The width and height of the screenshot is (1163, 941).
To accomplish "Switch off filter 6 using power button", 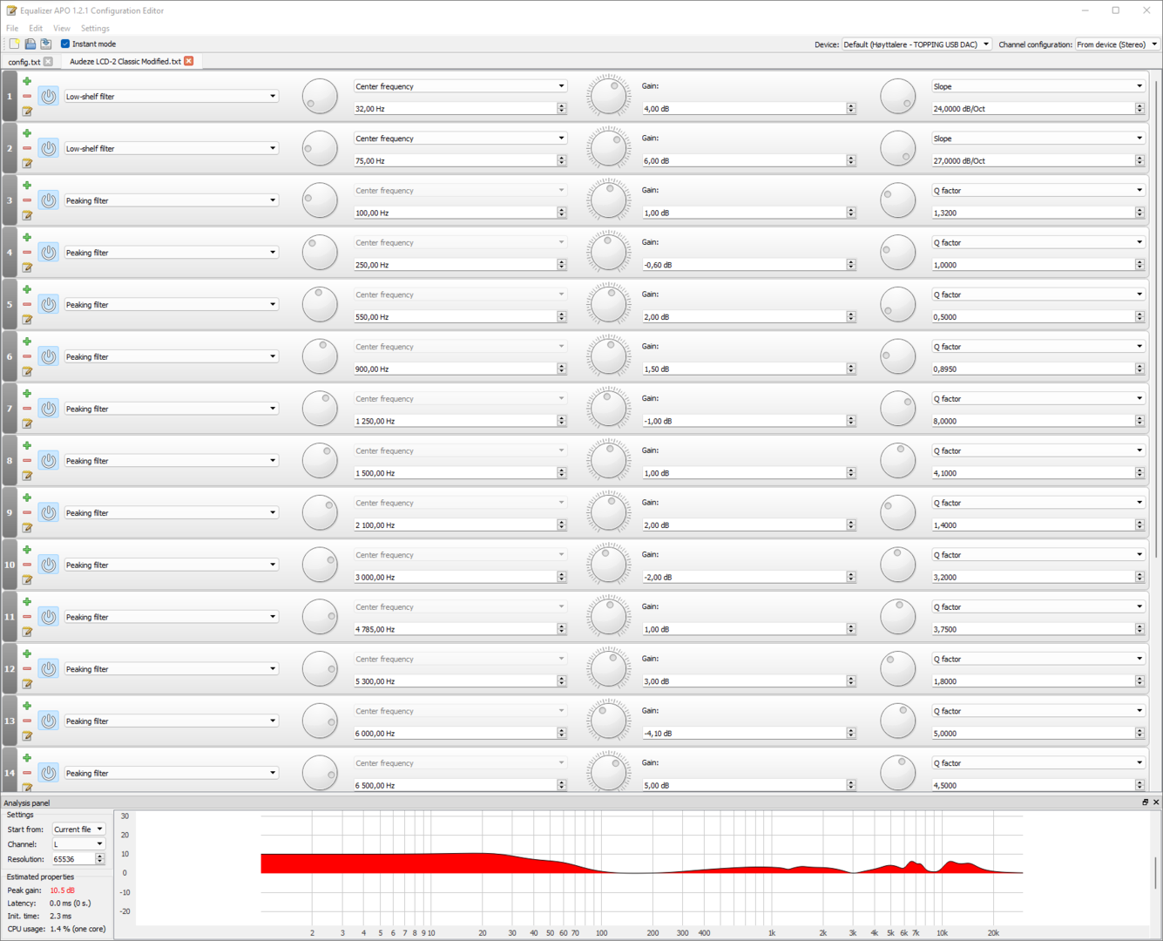I will pos(49,356).
